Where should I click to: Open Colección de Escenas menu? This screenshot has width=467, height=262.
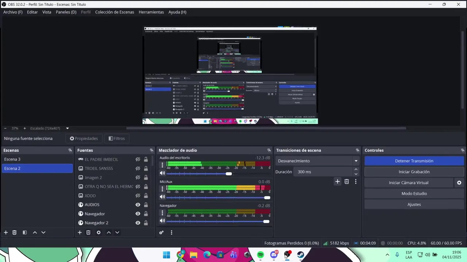point(115,12)
